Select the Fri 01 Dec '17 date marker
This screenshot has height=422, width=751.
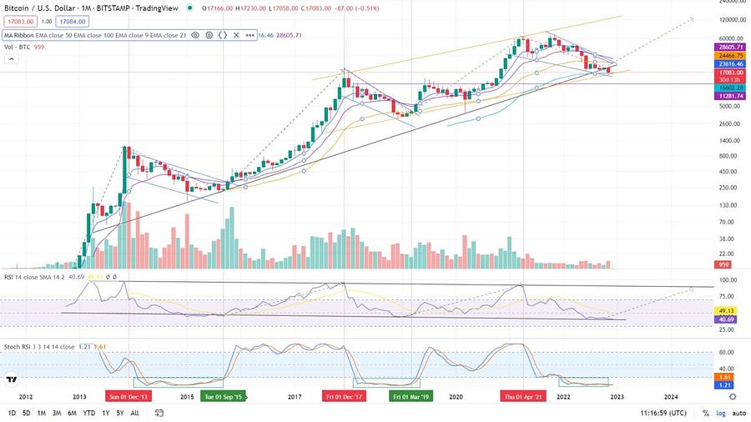pyautogui.click(x=344, y=397)
